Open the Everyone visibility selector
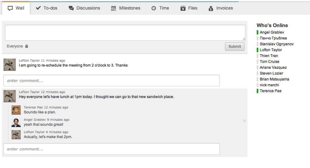The image size is (310, 168). point(15,46)
